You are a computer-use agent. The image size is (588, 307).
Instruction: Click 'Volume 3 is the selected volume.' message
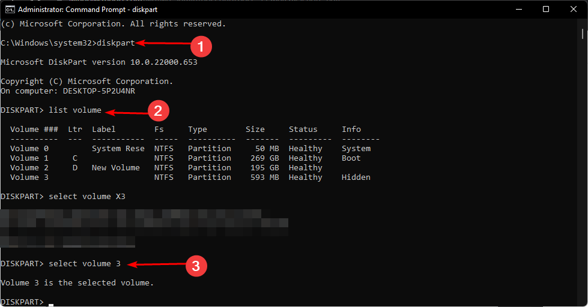tap(77, 283)
